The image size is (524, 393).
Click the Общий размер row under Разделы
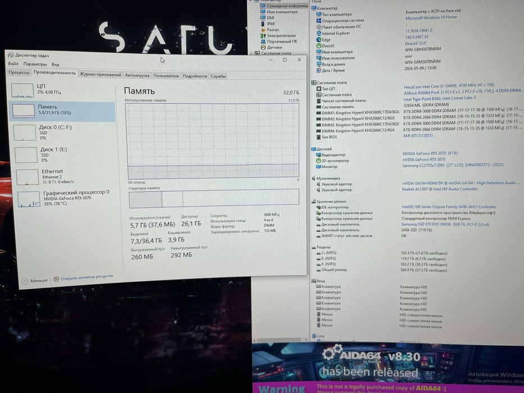click(381, 270)
